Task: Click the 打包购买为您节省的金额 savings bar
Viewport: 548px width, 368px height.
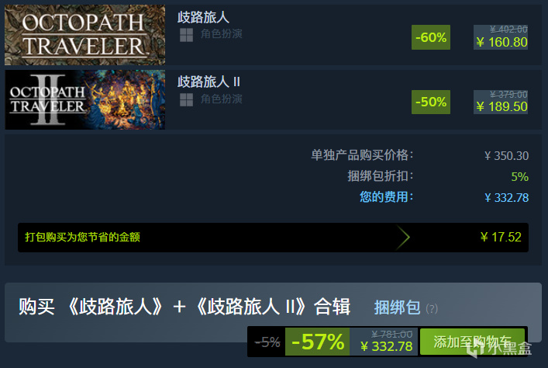Action: pos(273,238)
